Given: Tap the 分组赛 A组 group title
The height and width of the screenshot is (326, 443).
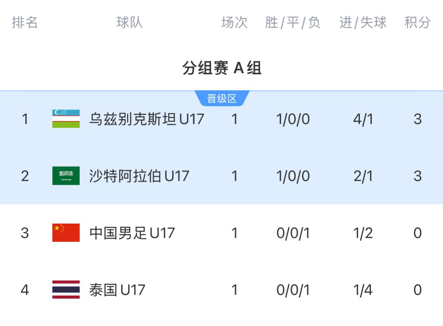Looking at the screenshot, I should tap(222, 69).
